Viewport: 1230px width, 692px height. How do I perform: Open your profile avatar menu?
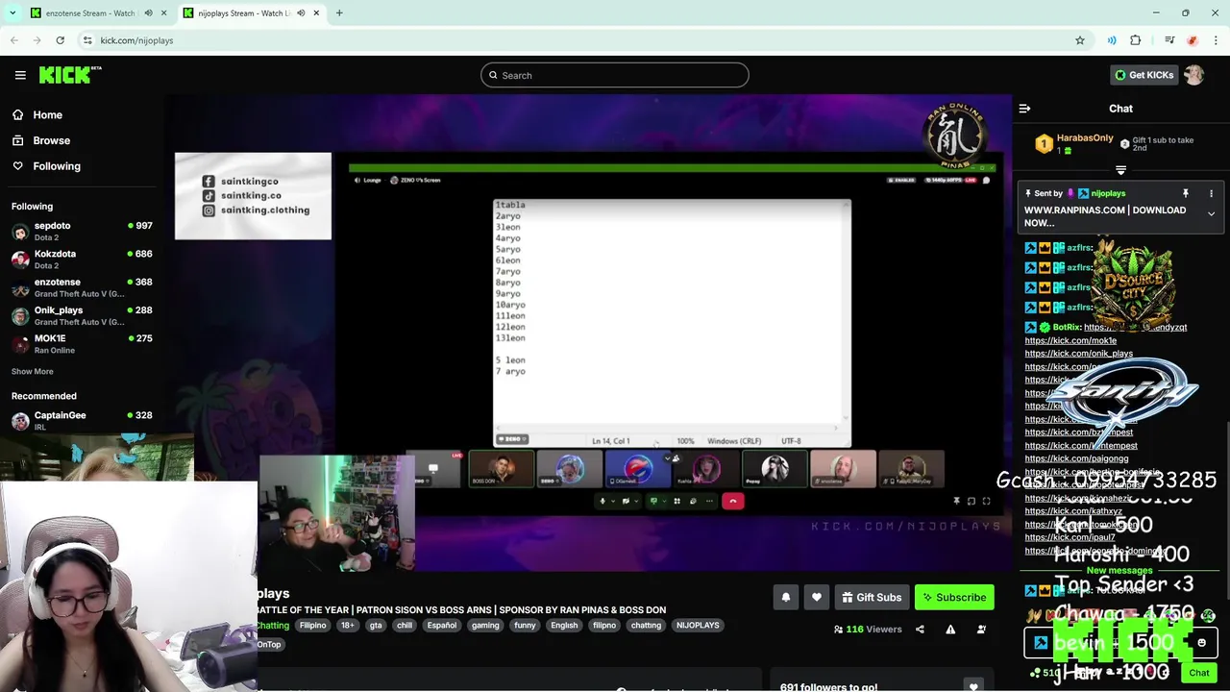coord(1193,75)
